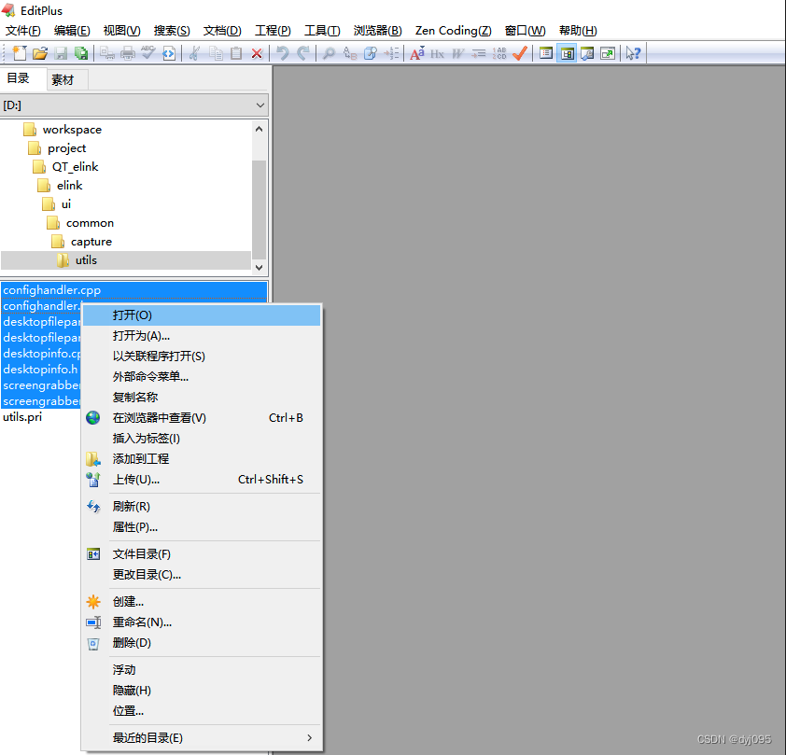The height and width of the screenshot is (755, 786).
Task: Toggle the auto indent icon
Action: tap(479, 53)
